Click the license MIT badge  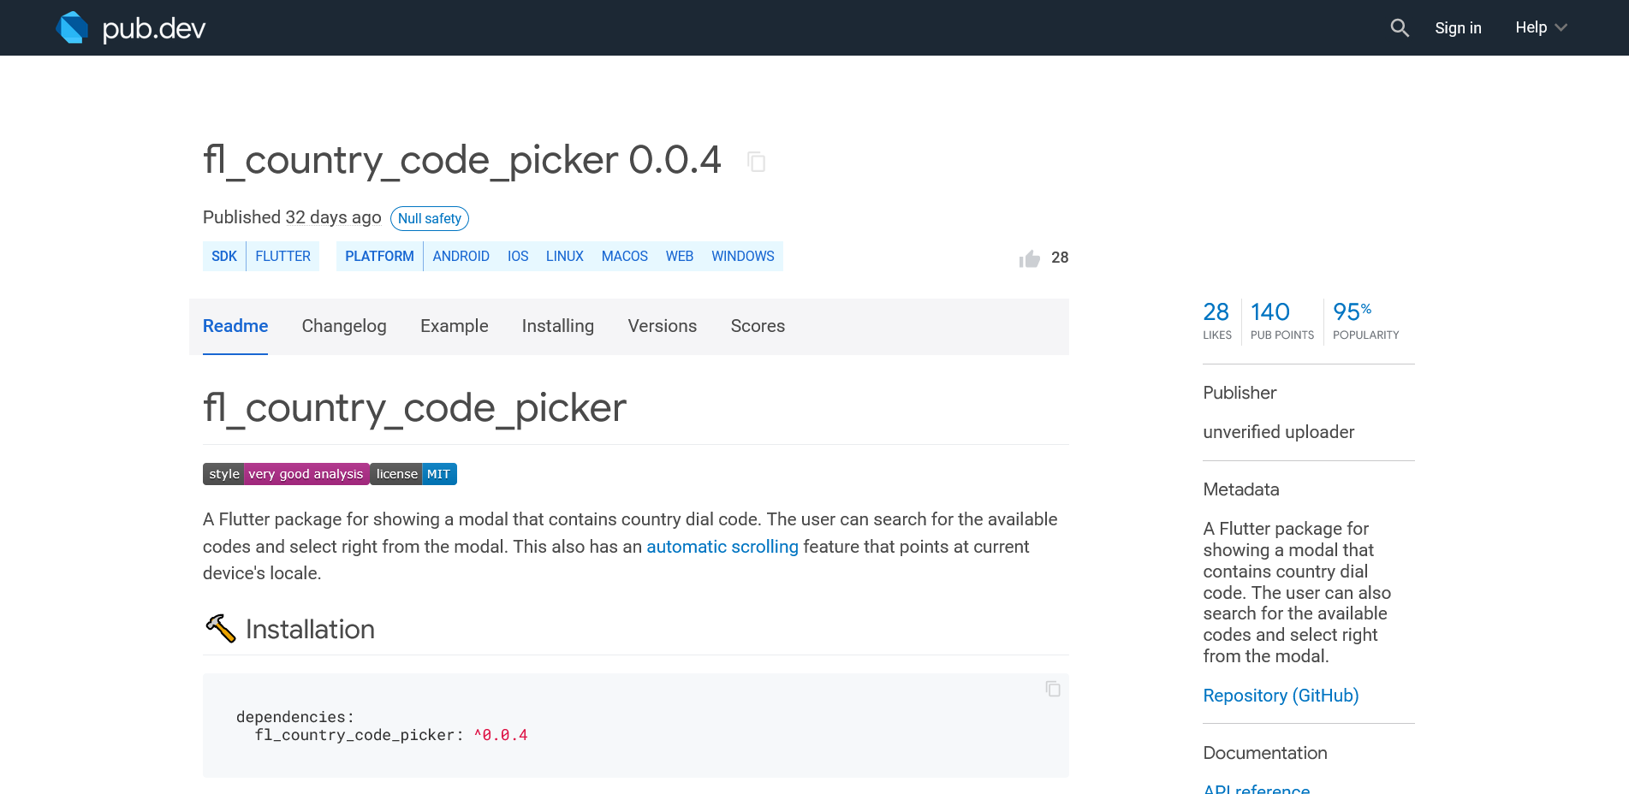click(413, 474)
